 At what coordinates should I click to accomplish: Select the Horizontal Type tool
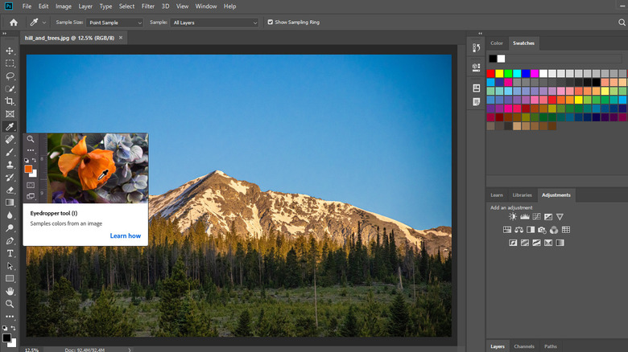point(10,253)
